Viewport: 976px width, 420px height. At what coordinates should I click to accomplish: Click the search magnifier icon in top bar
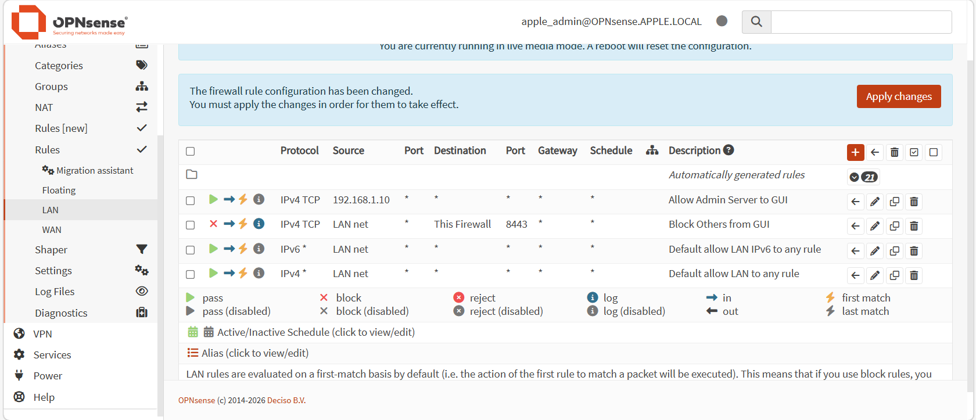(756, 21)
